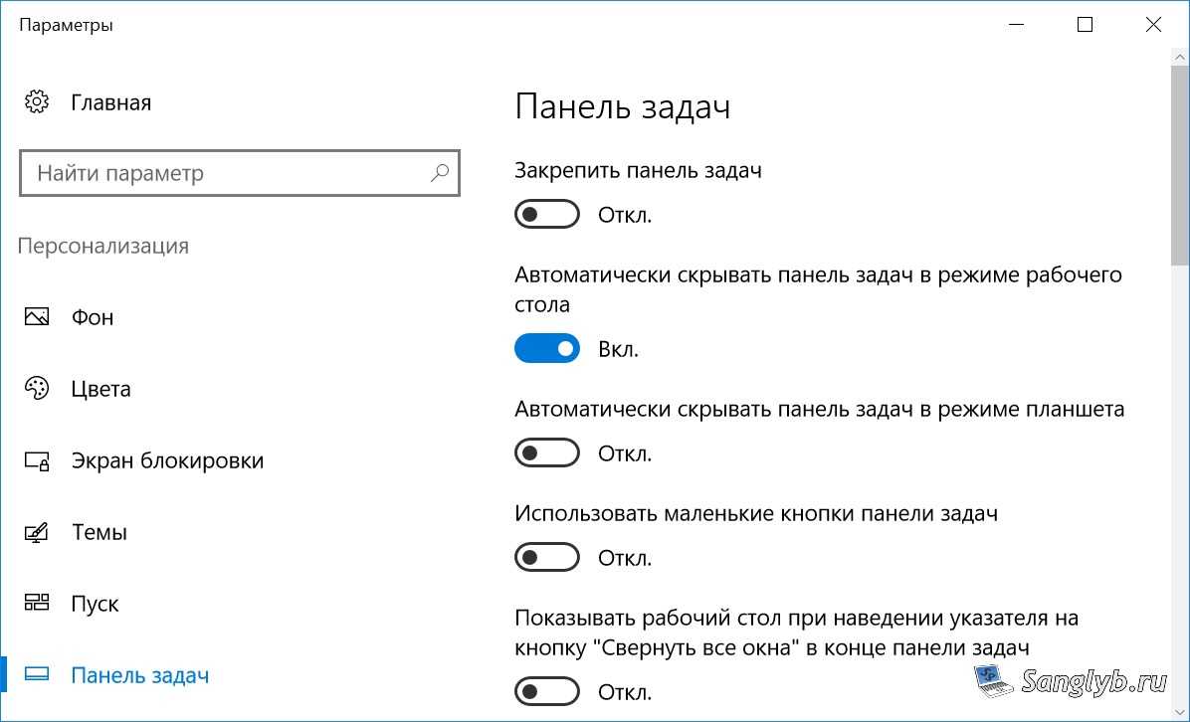Toggle the Показывать рабочий стол при наведении switch
1190x722 pixels.
click(546, 691)
